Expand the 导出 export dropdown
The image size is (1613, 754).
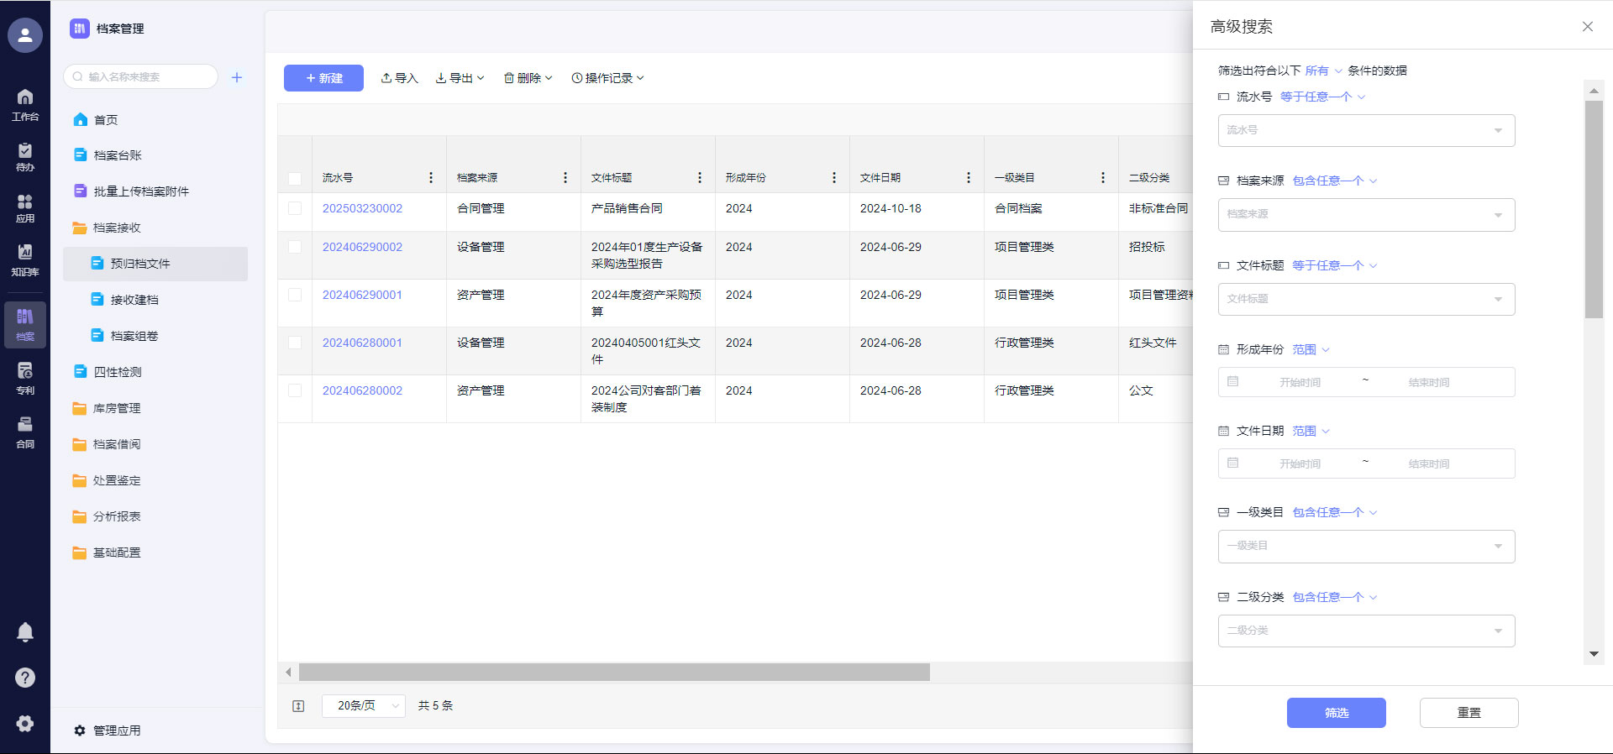coord(460,78)
